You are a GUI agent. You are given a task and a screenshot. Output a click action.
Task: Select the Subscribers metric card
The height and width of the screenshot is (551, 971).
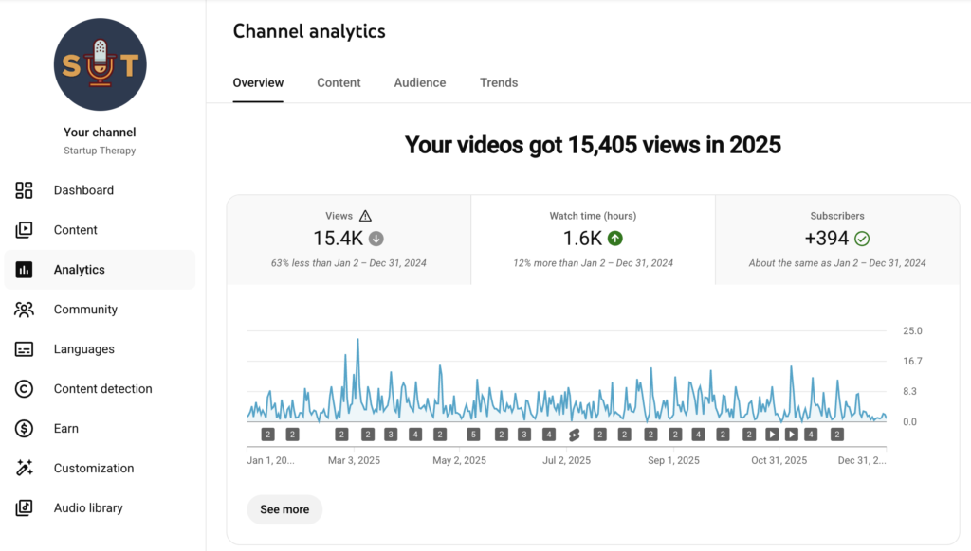[x=836, y=237]
